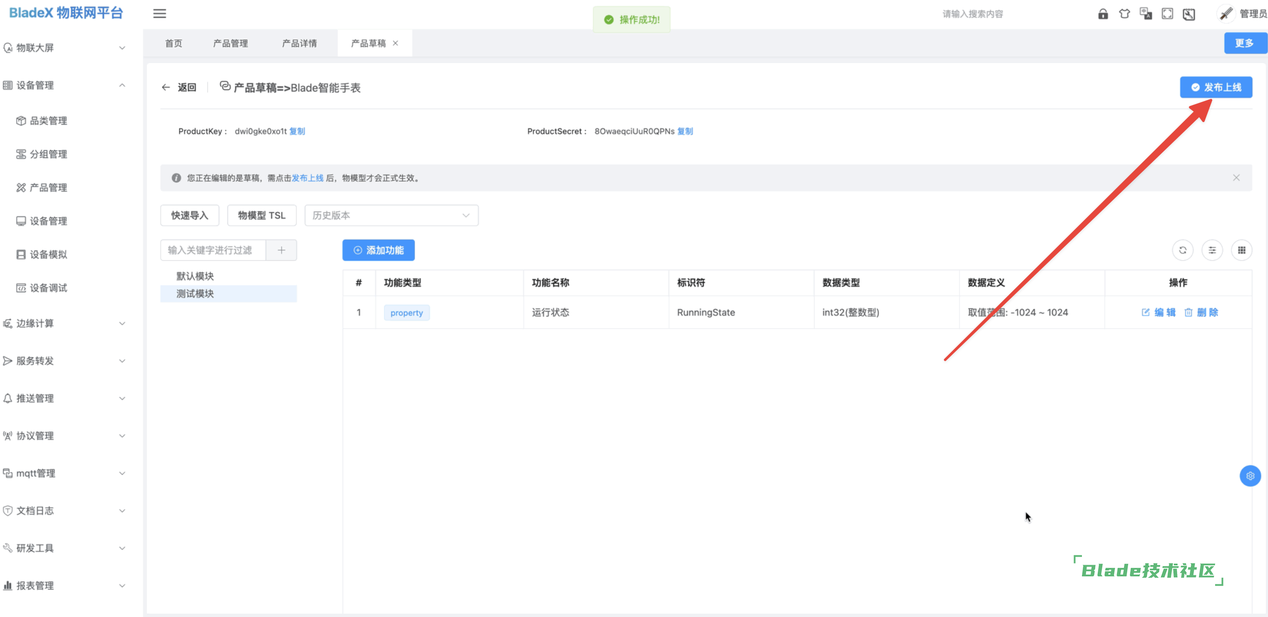
Task: Collapse sidebar with hamburger icon
Action: click(x=160, y=14)
